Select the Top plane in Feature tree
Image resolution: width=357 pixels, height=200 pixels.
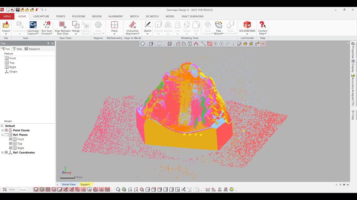10,63
